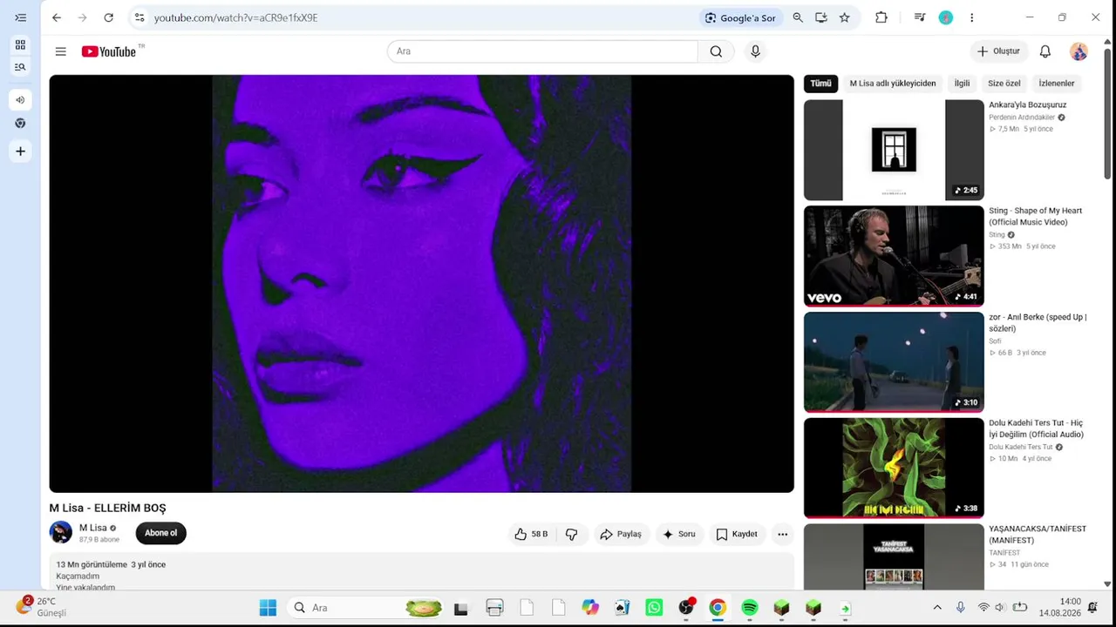Image resolution: width=1116 pixels, height=627 pixels.
Task: Open the Sting Shape of My Heart thumbnail
Action: pyautogui.click(x=894, y=256)
